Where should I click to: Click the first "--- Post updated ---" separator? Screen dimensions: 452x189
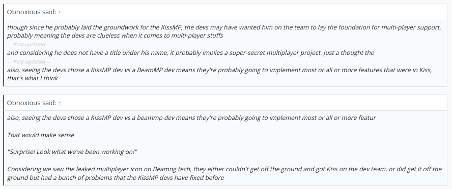(x=29, y=44)
